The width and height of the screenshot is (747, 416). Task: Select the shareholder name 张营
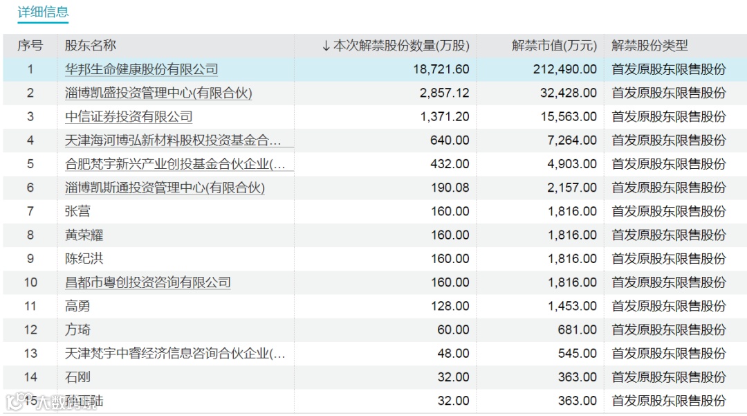77,212
